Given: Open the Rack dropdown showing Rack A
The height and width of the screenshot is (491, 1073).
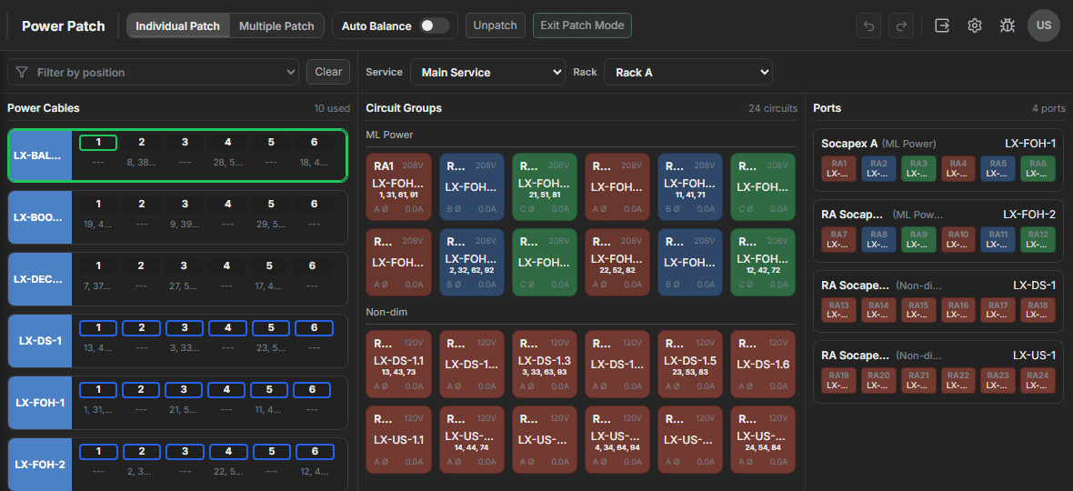Looking at the screenshot, I should 687,72.
